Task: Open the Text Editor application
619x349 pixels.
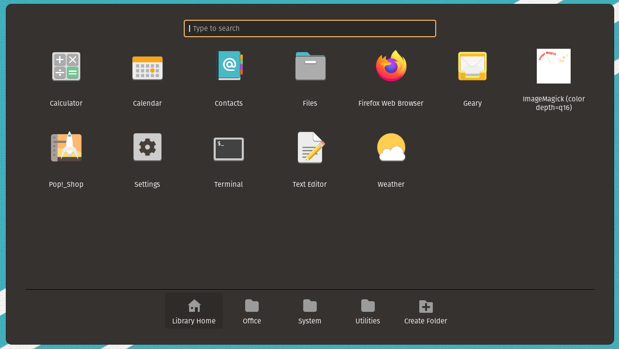Action: click(x=310, y=147)
